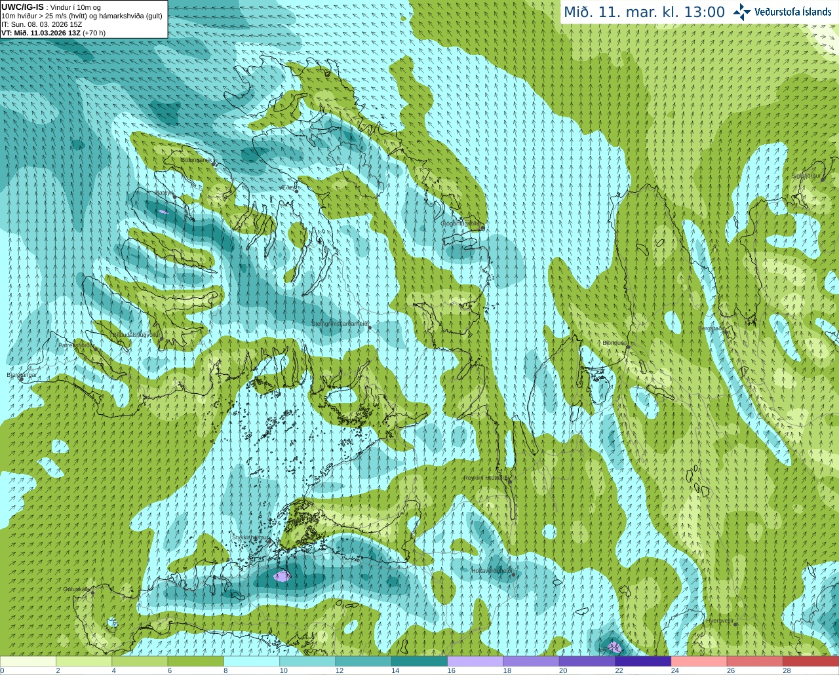
Task: Click the Bolungarvík station label
Action: coord(195,160)
